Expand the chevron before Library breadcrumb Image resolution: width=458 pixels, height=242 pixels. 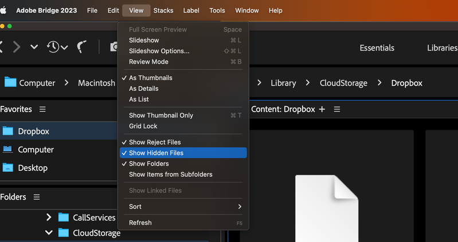[259, 83]
